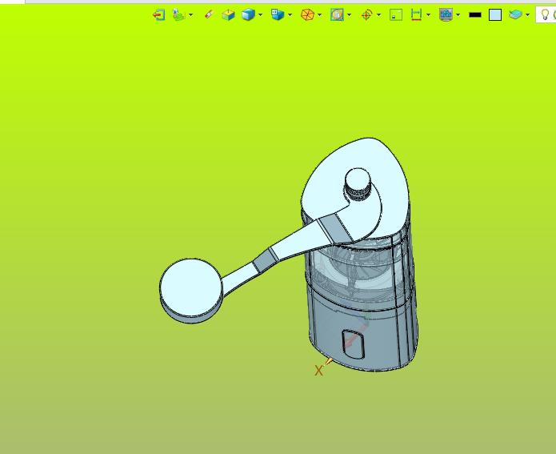Expand the monitor icon dropdown arrow
The width and height of the screenshot is (556, 454).
(x=458, y=15)
